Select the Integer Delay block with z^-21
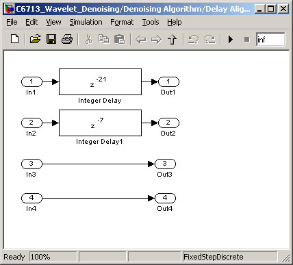This screenshot has height=265, width=293. [x=100, y=81]
